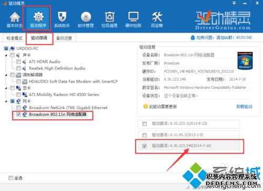This screenshot has height=191, width=263.
Task: Click the QQ bell icon beside 如有问题
Action: coord(193,38)
